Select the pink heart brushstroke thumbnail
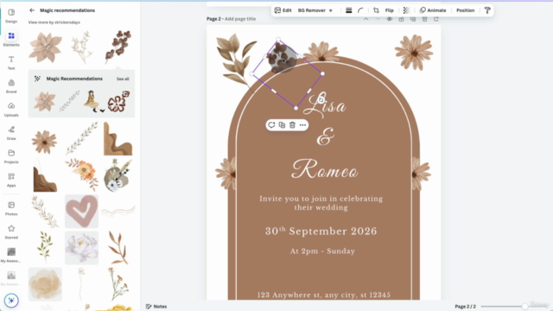Screen dimensions: 553x311 81,211
